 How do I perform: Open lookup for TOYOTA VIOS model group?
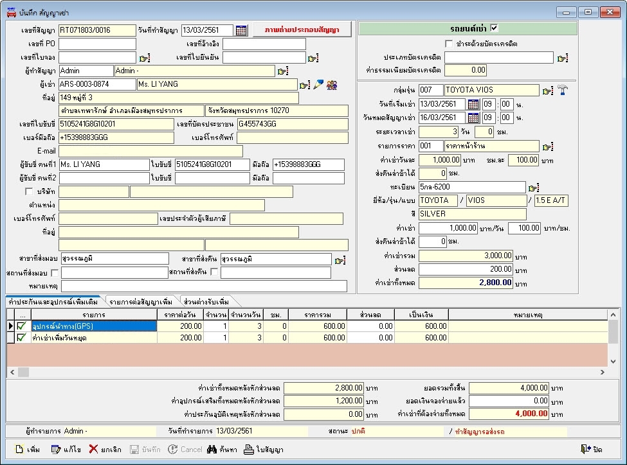coord(548,91)
